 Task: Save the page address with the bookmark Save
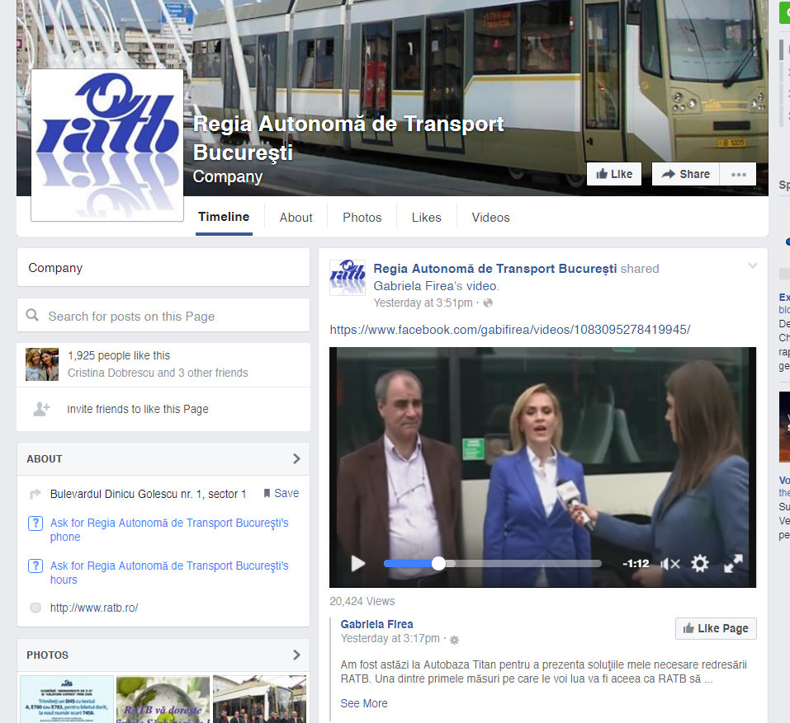(281, 494)
